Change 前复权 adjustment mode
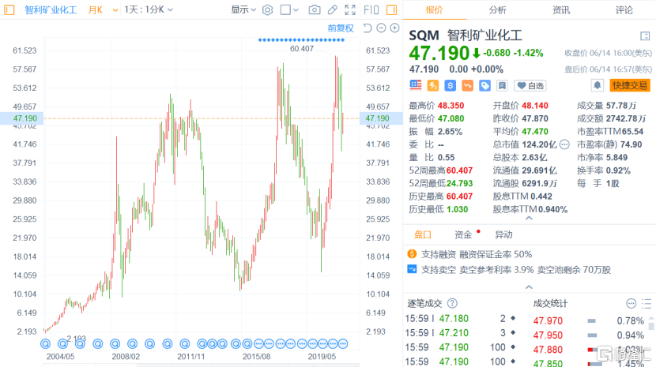This screenshot has height=367, width=656. point(341,28)
